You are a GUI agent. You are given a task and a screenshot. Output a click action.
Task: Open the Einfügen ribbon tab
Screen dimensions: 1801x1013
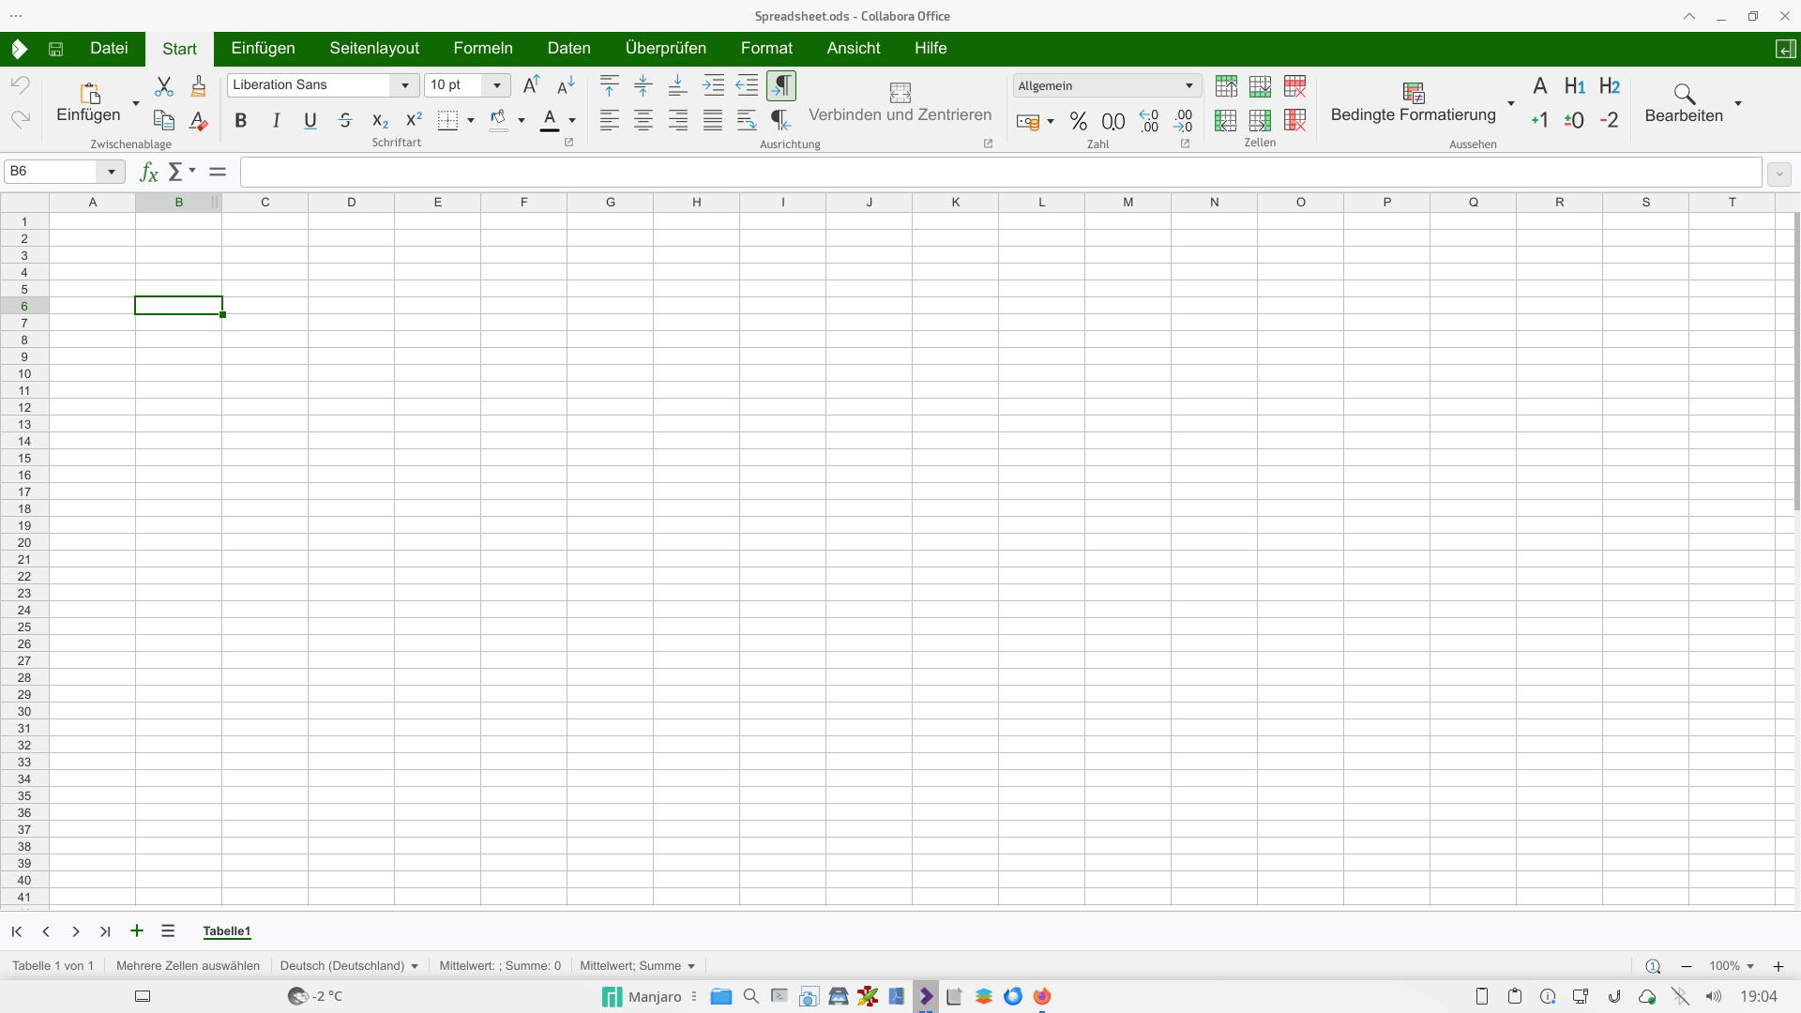[263, 48]
